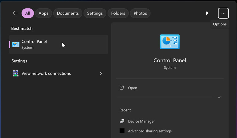
Task: Go back with the left arrow
Action: coord(15,13)
